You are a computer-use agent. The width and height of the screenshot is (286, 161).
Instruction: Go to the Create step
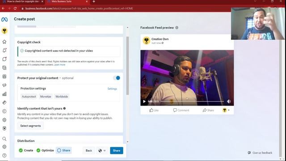tap(26, 150)
